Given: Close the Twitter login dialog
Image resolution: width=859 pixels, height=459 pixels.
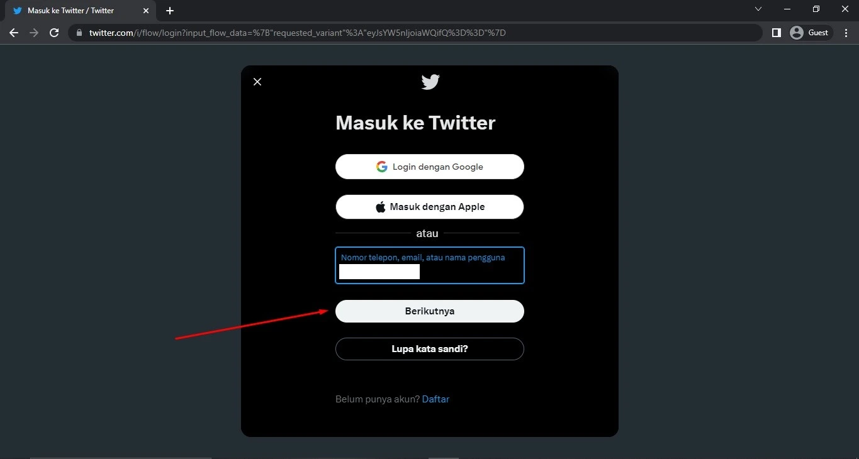Looking at the screenshot, I should pyautogui.click(x=257, y=82).
